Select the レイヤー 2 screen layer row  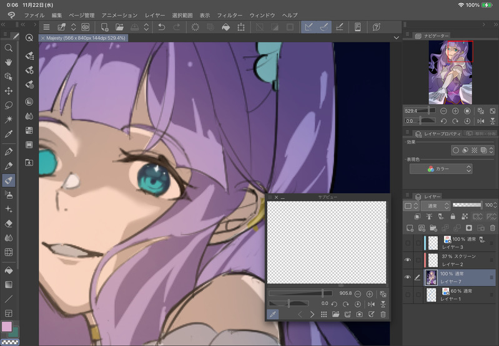450,260
